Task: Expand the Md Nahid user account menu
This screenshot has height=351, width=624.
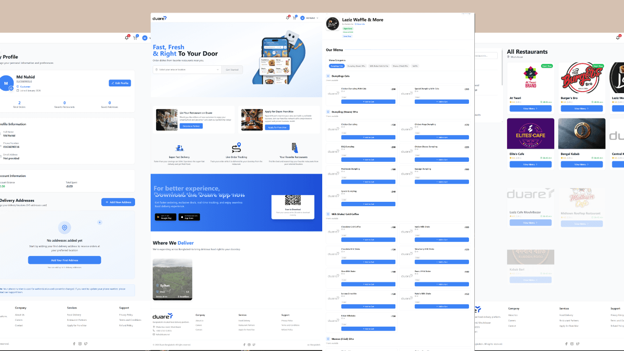Action: click(x=309, y=18)
